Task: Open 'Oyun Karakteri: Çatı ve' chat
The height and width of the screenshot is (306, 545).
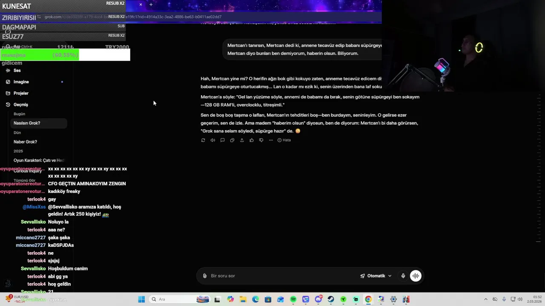Action: point(39,161)
